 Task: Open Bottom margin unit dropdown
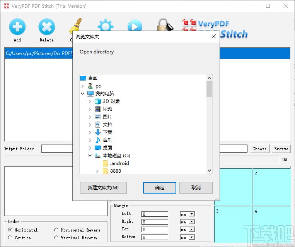(x=191, y=237)
